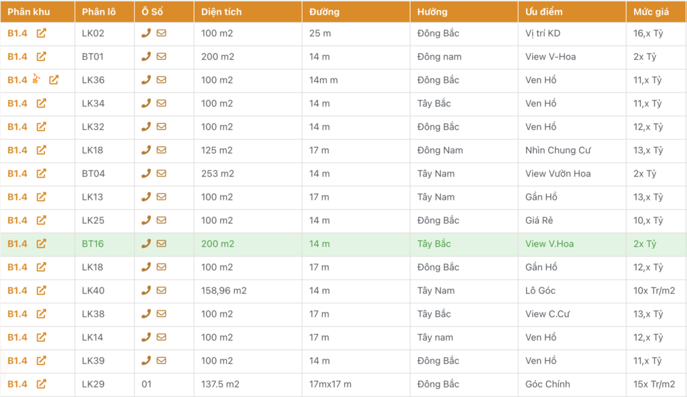Click the phone icon in the LK25 row
The width and height of the screenshot is (687, 397).
[146, 220]
